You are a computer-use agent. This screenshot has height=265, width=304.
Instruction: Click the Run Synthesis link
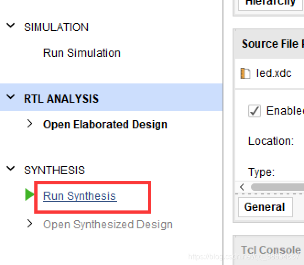[80, 196]
